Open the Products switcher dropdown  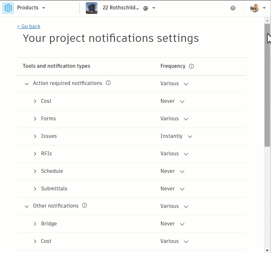[x=44, y=8]
